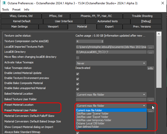167x134 pixels.
Task: Expand Baked Material Location dropdown
Action: (111, 95)
